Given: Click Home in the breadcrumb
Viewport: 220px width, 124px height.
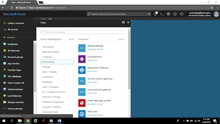Looking at the screenshot, I should pyautogui.click(x=43, y=19).
